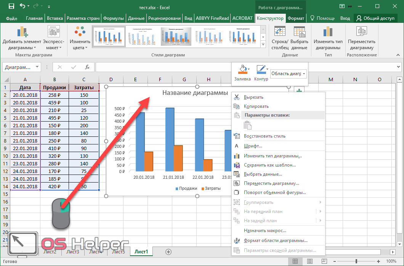Choose Копировать in context menu

point(256,106)
